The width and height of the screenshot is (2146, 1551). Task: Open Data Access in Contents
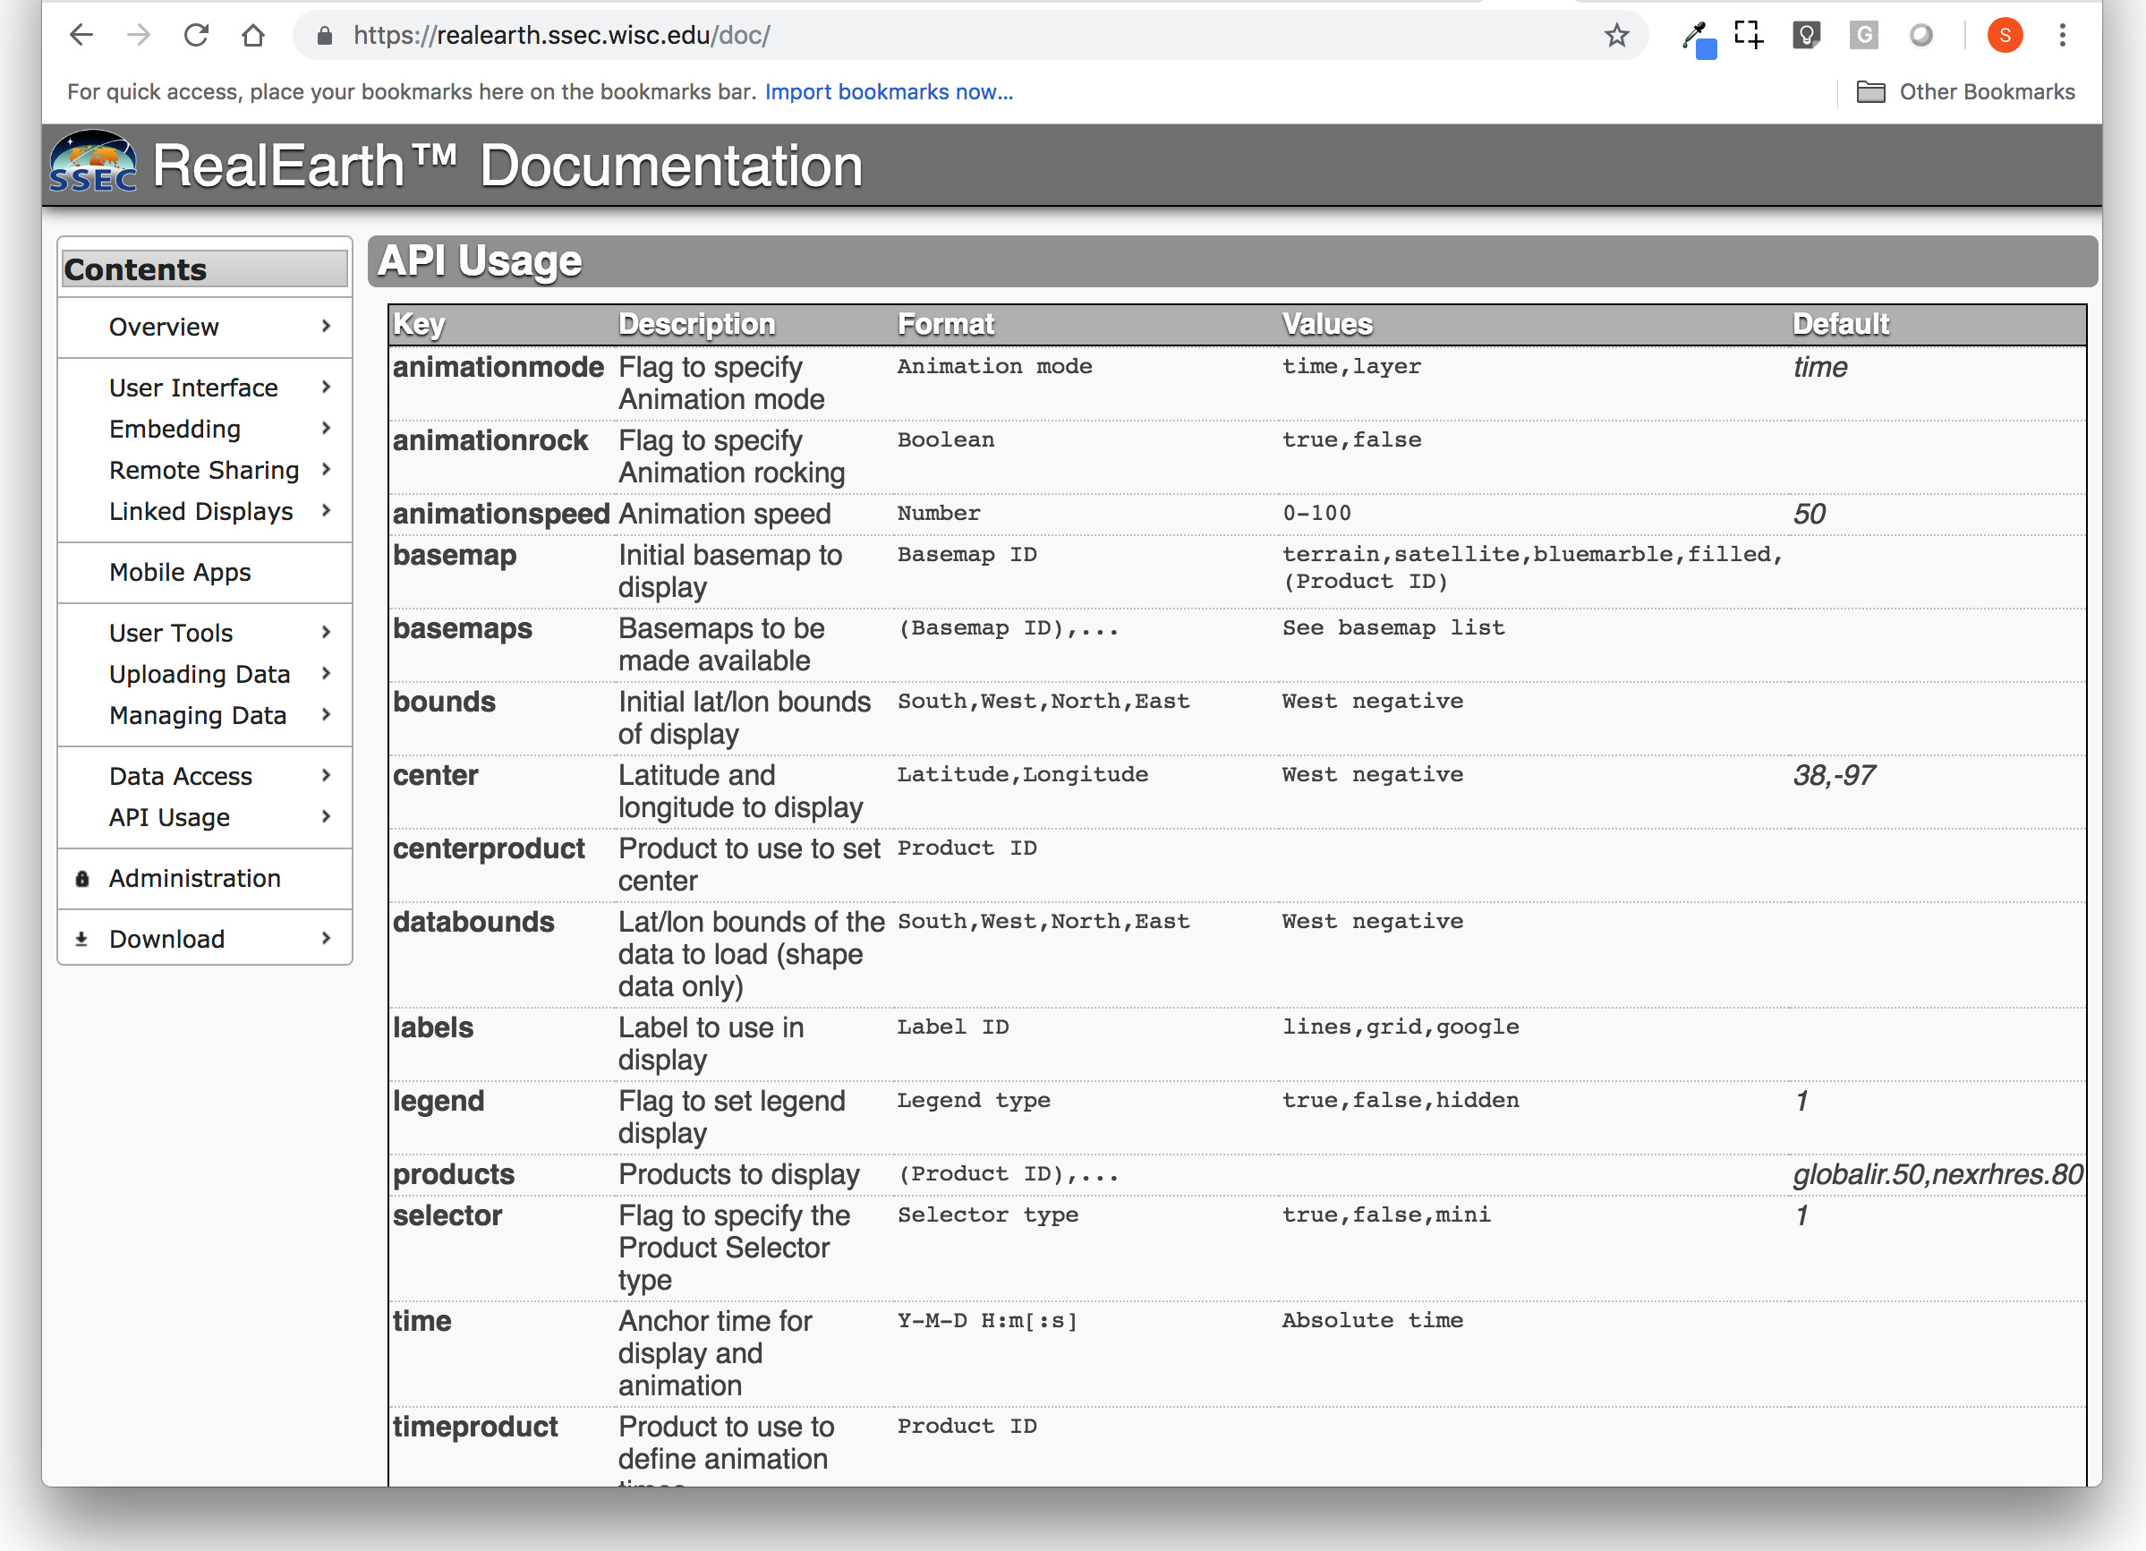pyautogui.click(x=181, y=777)
